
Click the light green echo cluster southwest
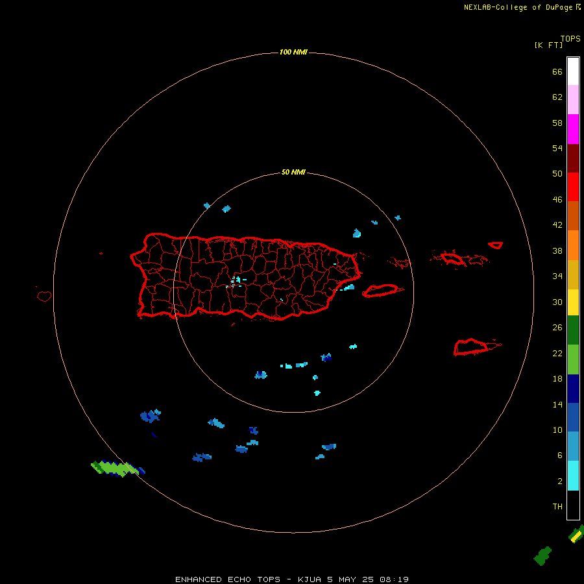pos(117,468)
